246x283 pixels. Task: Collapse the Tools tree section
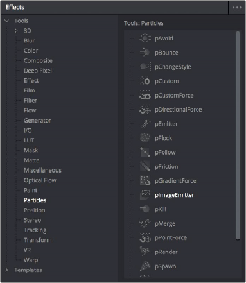[7, 21]
